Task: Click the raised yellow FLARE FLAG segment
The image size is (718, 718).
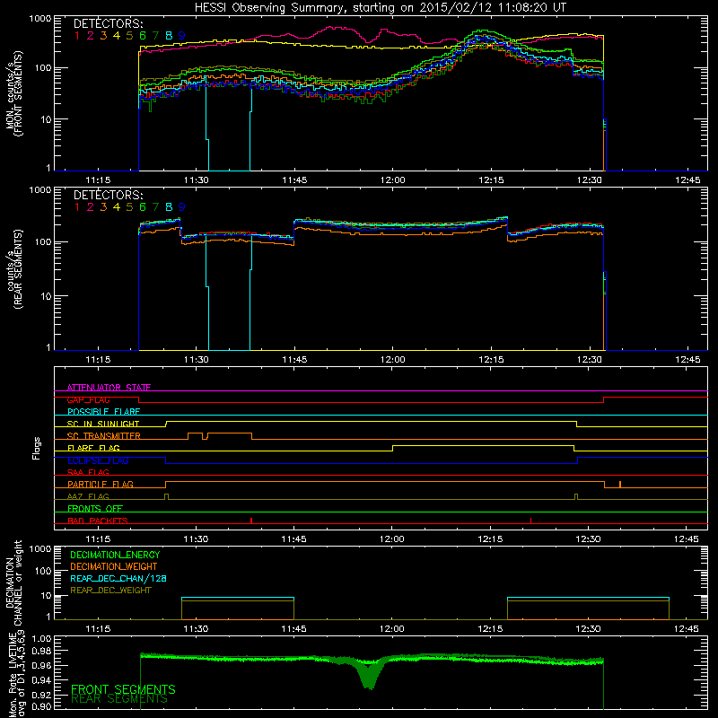Action: pyautogui.click(x=483, y=445)
